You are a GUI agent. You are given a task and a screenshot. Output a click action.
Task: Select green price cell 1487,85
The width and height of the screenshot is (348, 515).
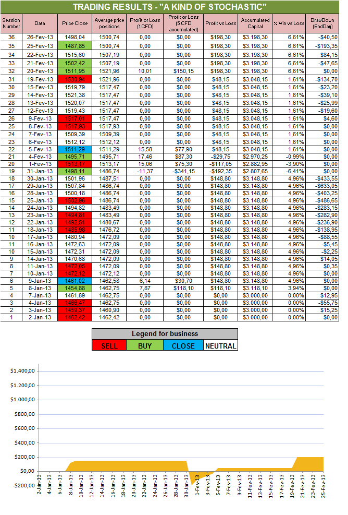(75, 46)
